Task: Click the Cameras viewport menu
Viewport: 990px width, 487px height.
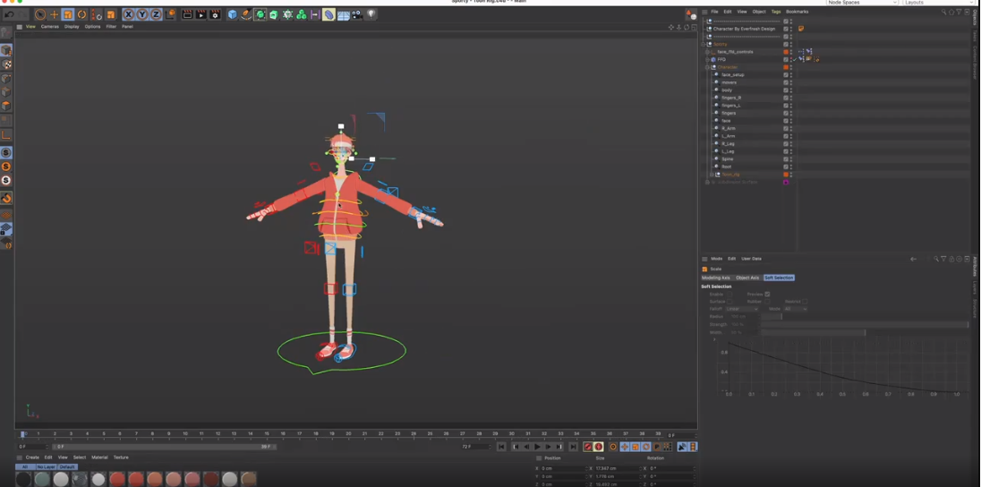Action: click(x=49, y=27)
